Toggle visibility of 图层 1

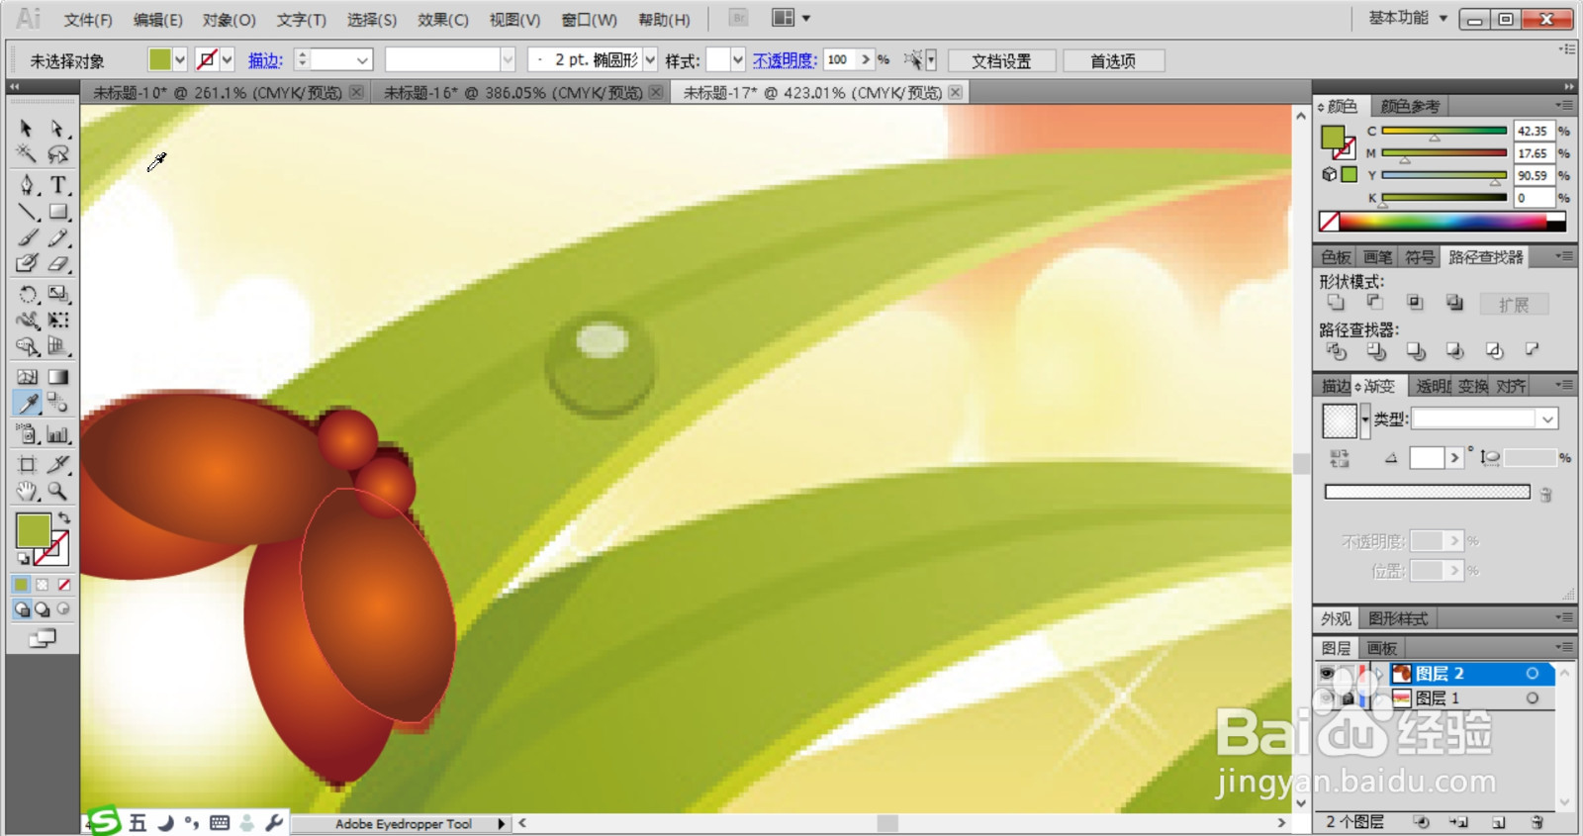1327,698
